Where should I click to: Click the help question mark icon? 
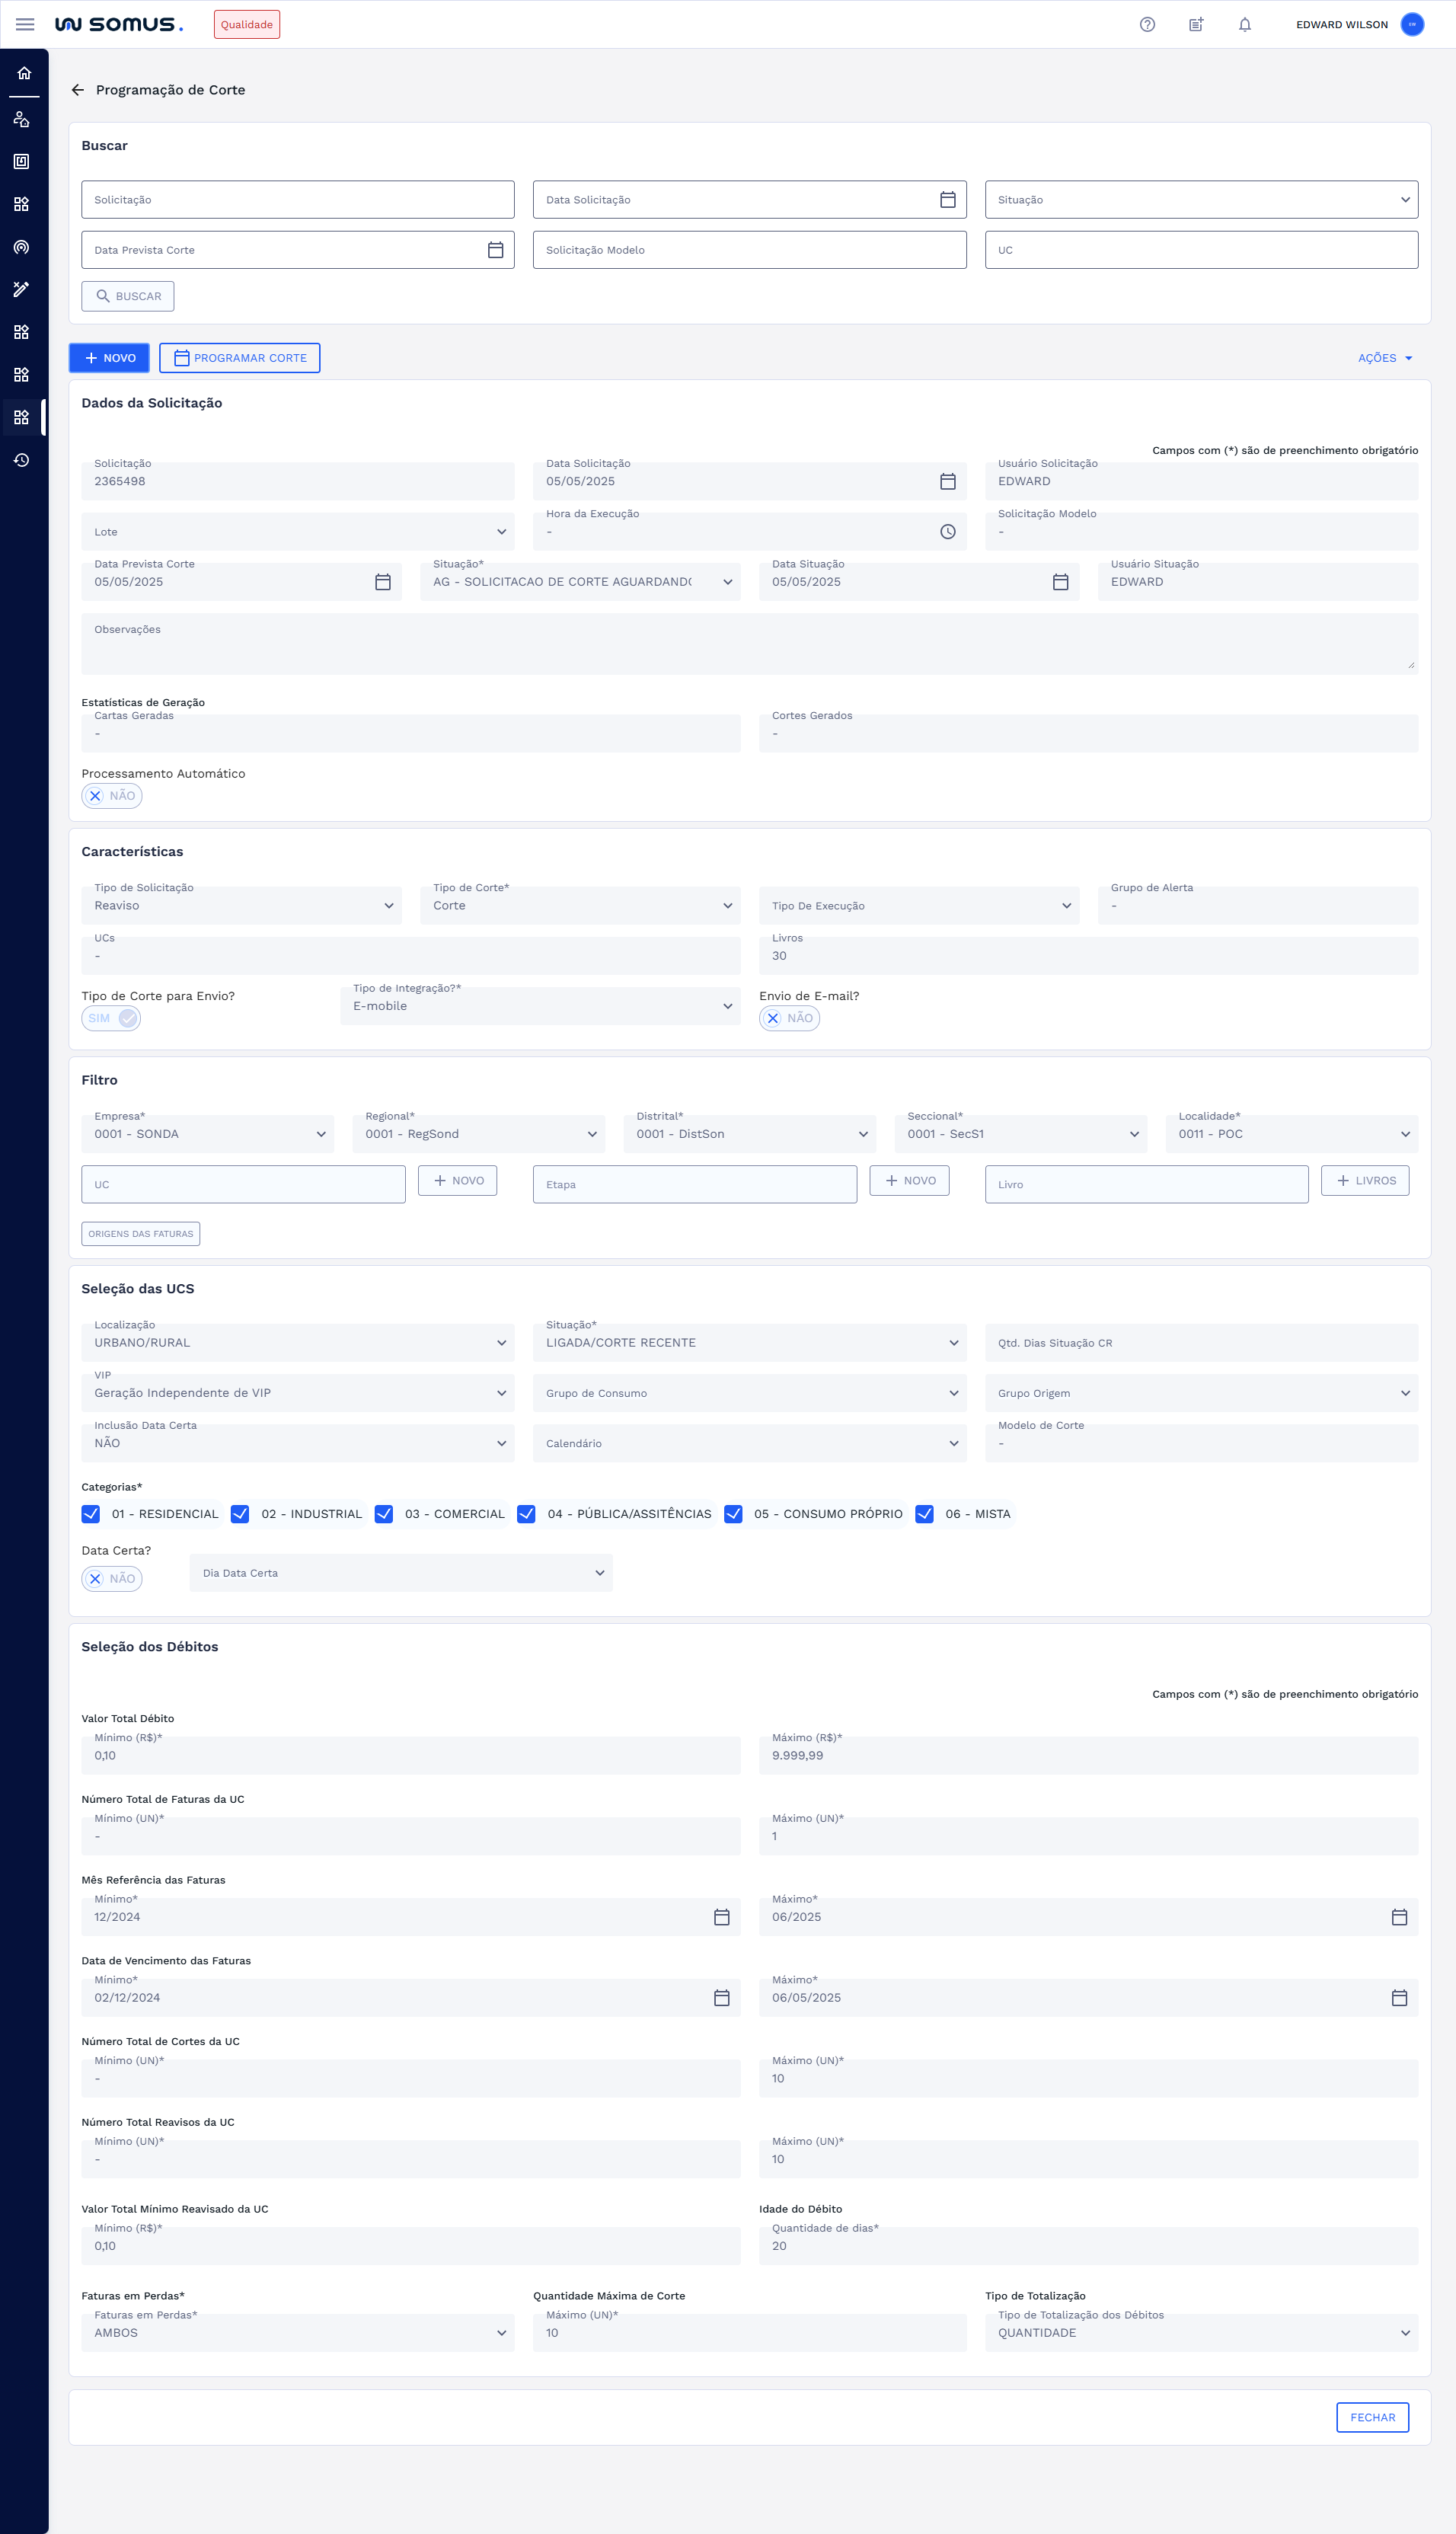[1147, 25]
